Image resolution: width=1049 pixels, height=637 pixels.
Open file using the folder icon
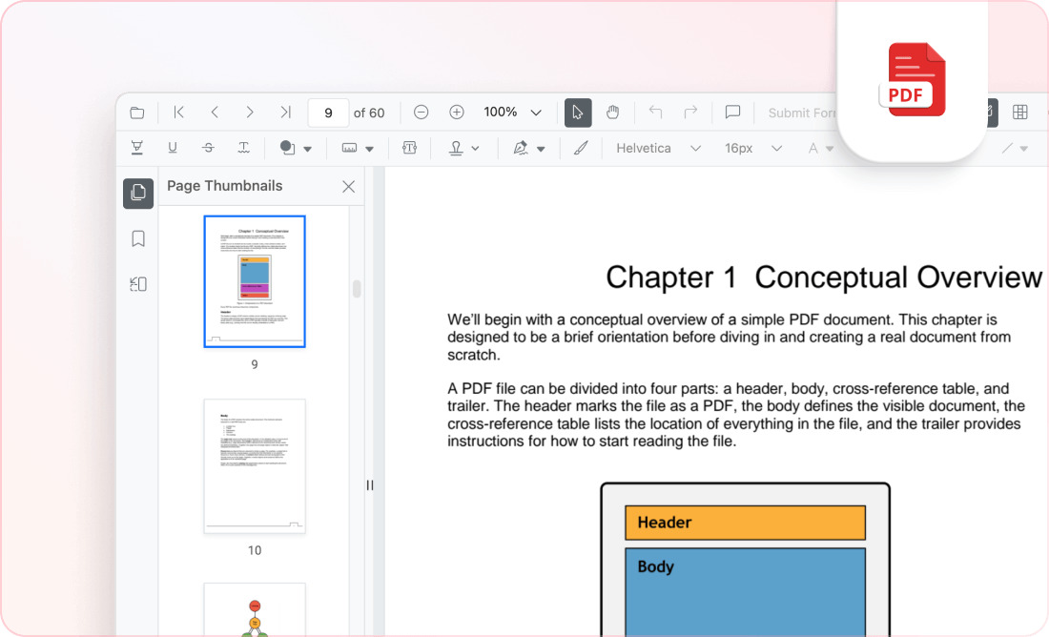pyautogui.click(x=137, y=113)
